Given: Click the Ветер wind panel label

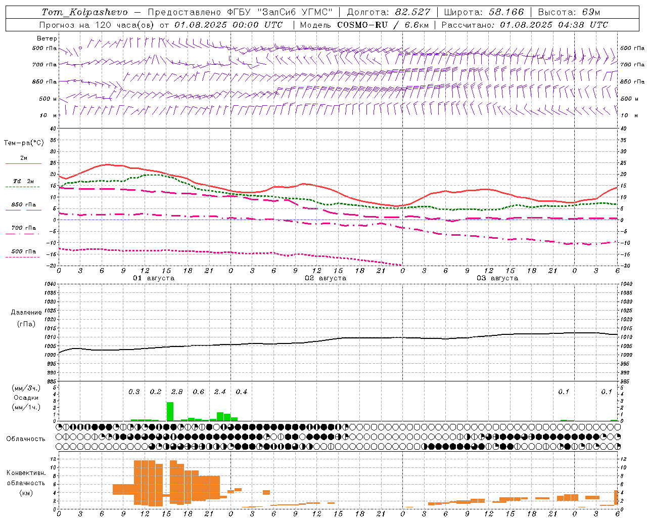Looking at the screenshot, I should [x=47, y=38].
